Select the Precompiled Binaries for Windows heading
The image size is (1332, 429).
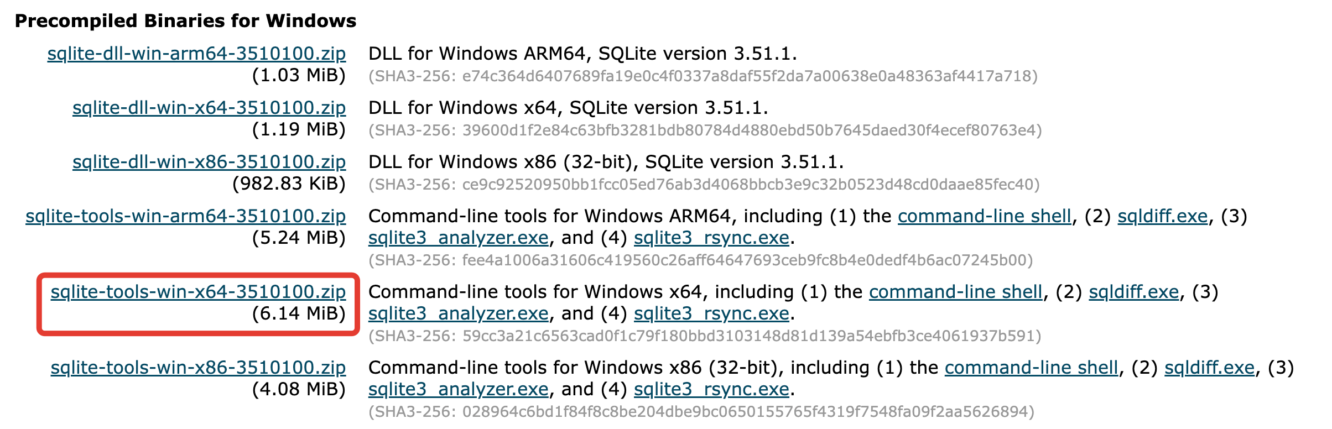pyautogui.click(x=186, y=21)
